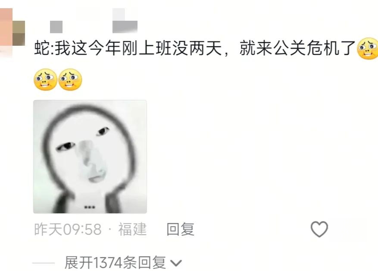Like the comment with the heart icon

coord(319,229)
